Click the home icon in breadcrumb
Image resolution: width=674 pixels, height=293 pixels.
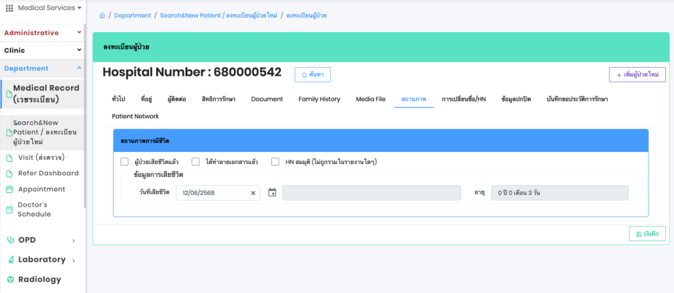click(x=102, y=15)
